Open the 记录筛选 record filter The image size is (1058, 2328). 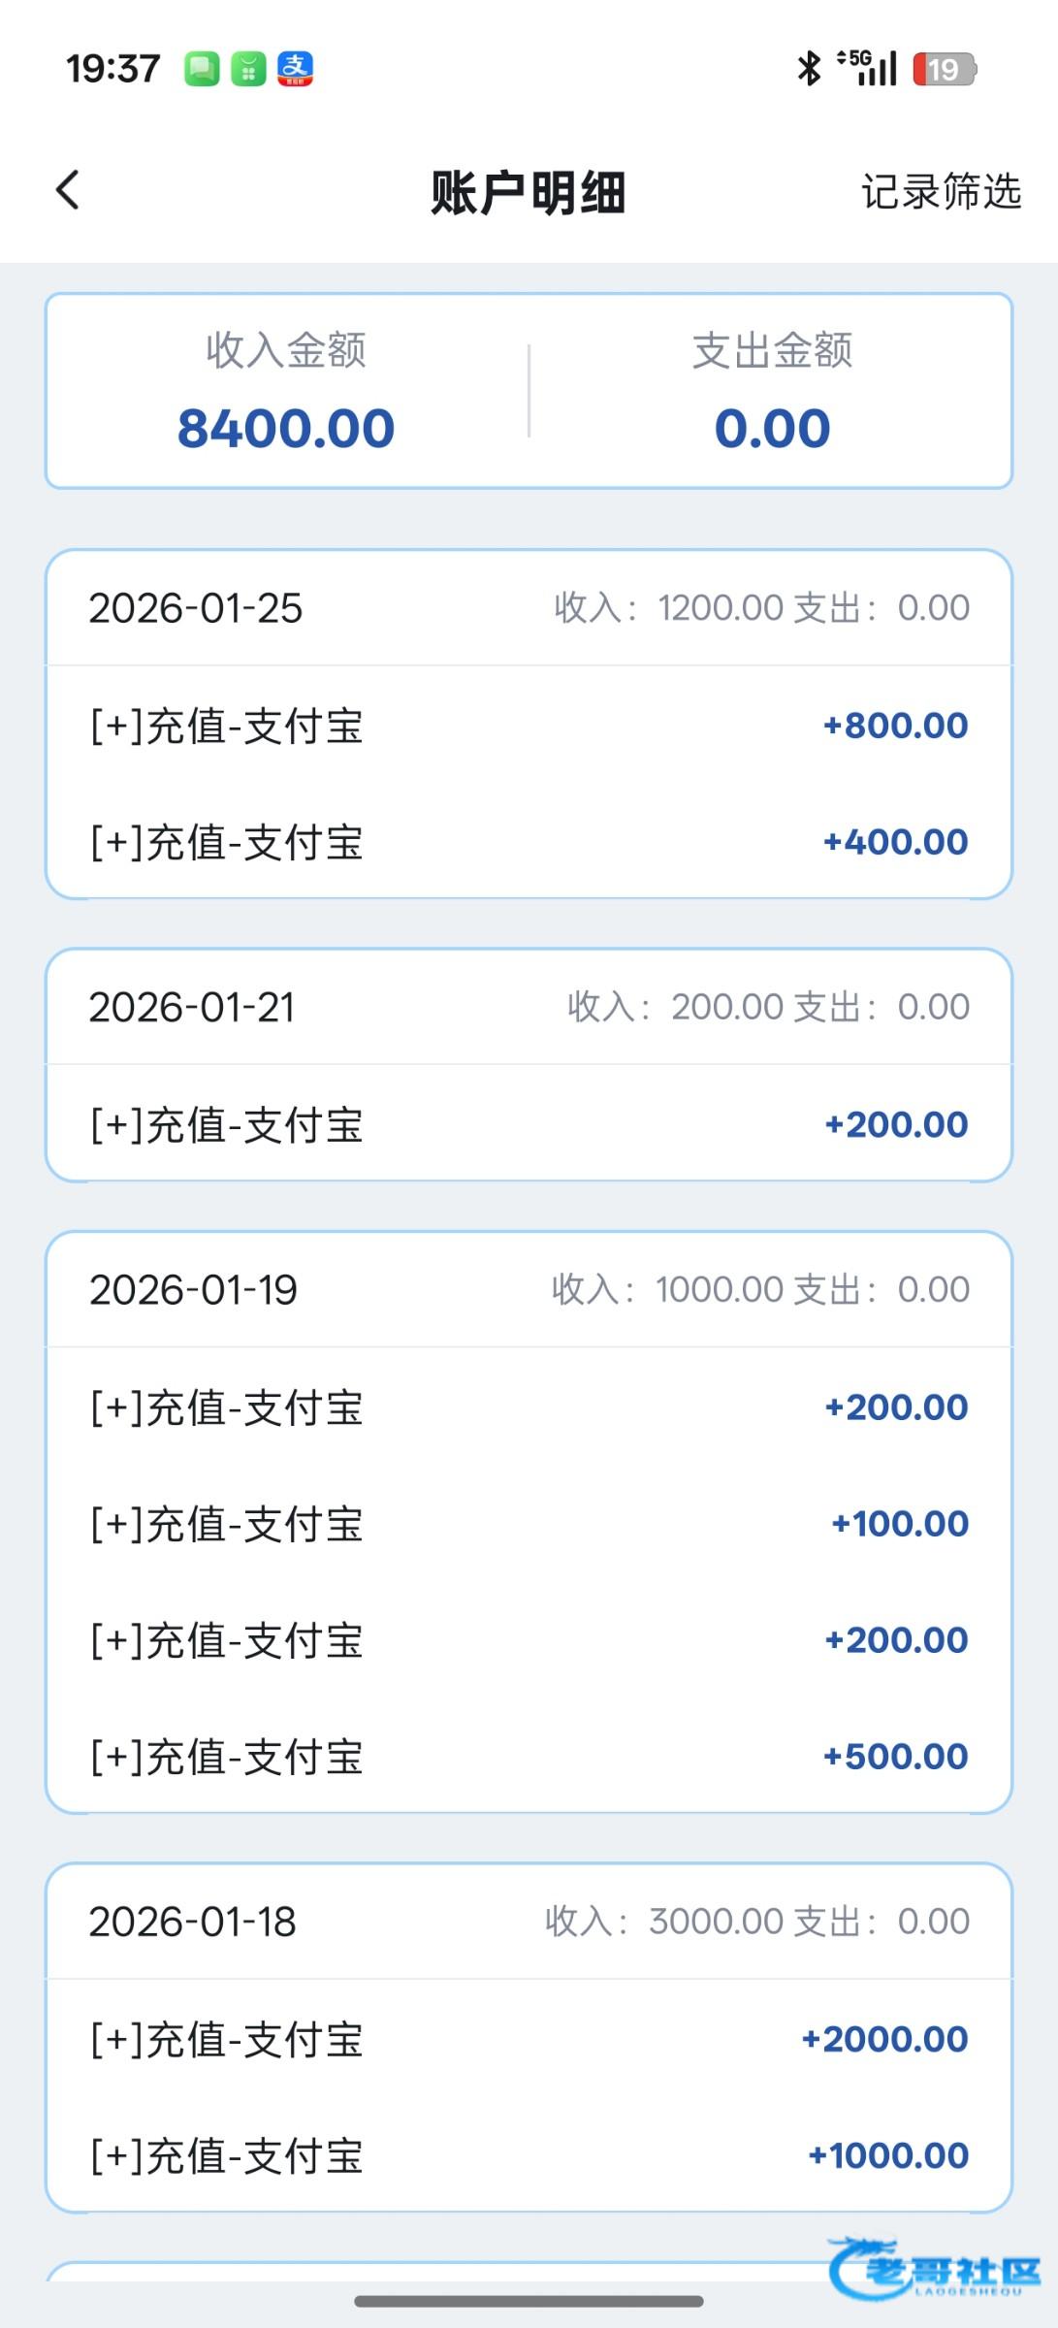point(941,192)
